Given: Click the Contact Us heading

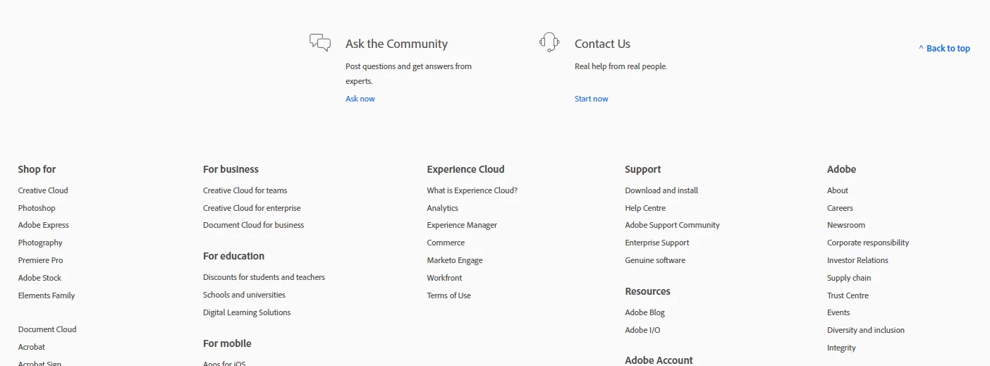Looking at the screenshot, I should tap(602, 44).
